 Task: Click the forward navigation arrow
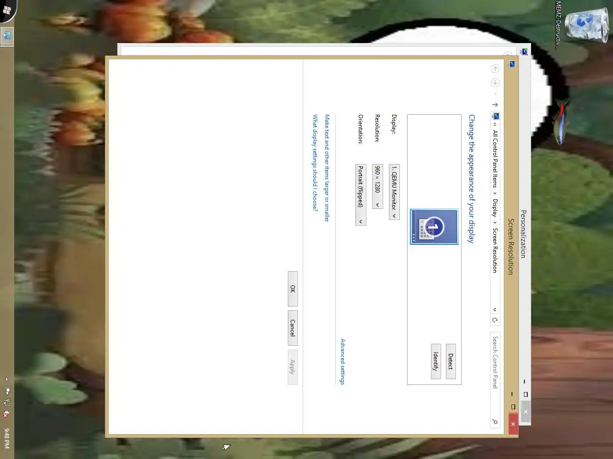495,83
